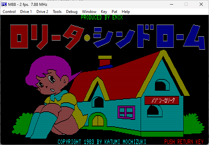Open the Debug menu
The width and height of the screenshot is (209, 145).
[72, 12]
